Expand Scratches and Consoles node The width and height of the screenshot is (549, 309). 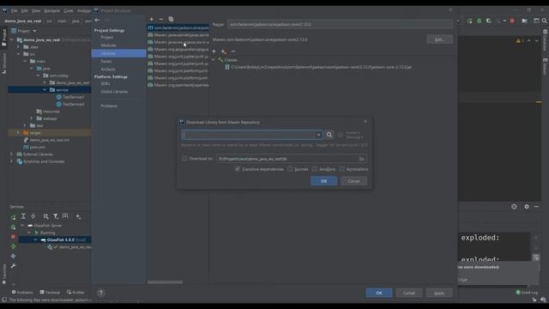click(11, 161)
